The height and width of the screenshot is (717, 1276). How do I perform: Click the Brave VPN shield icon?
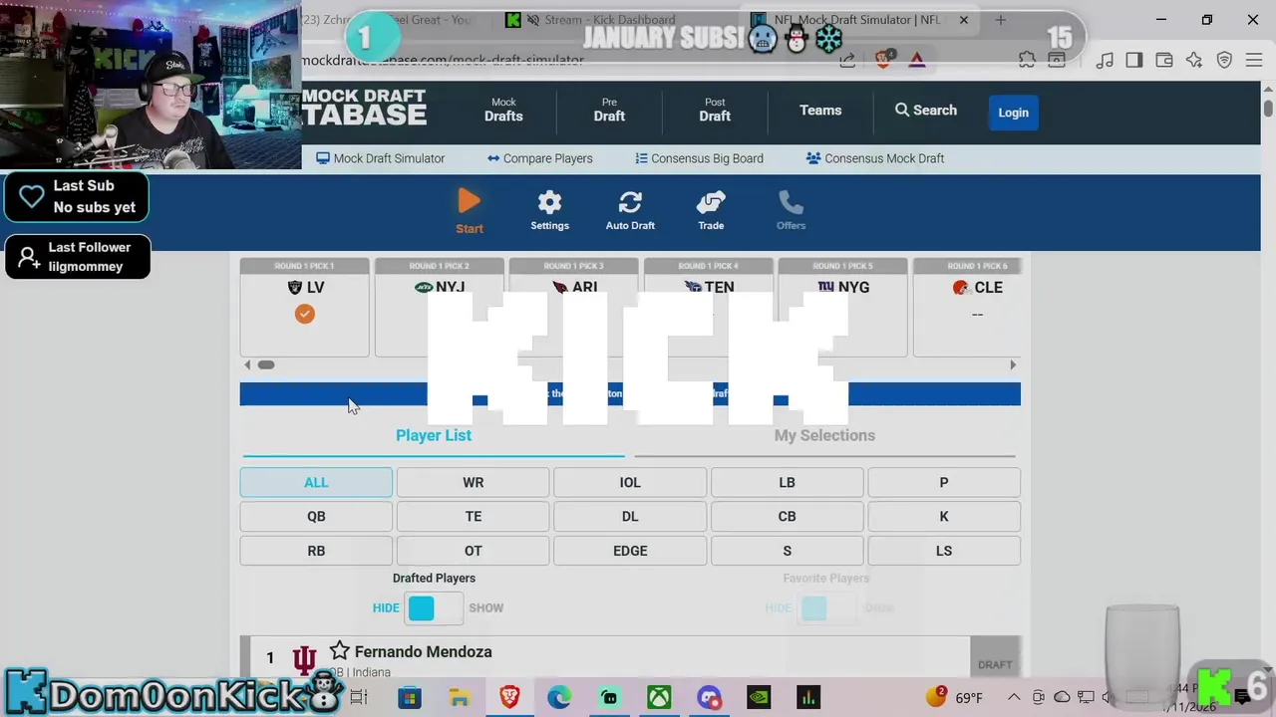click(1224, 61)
